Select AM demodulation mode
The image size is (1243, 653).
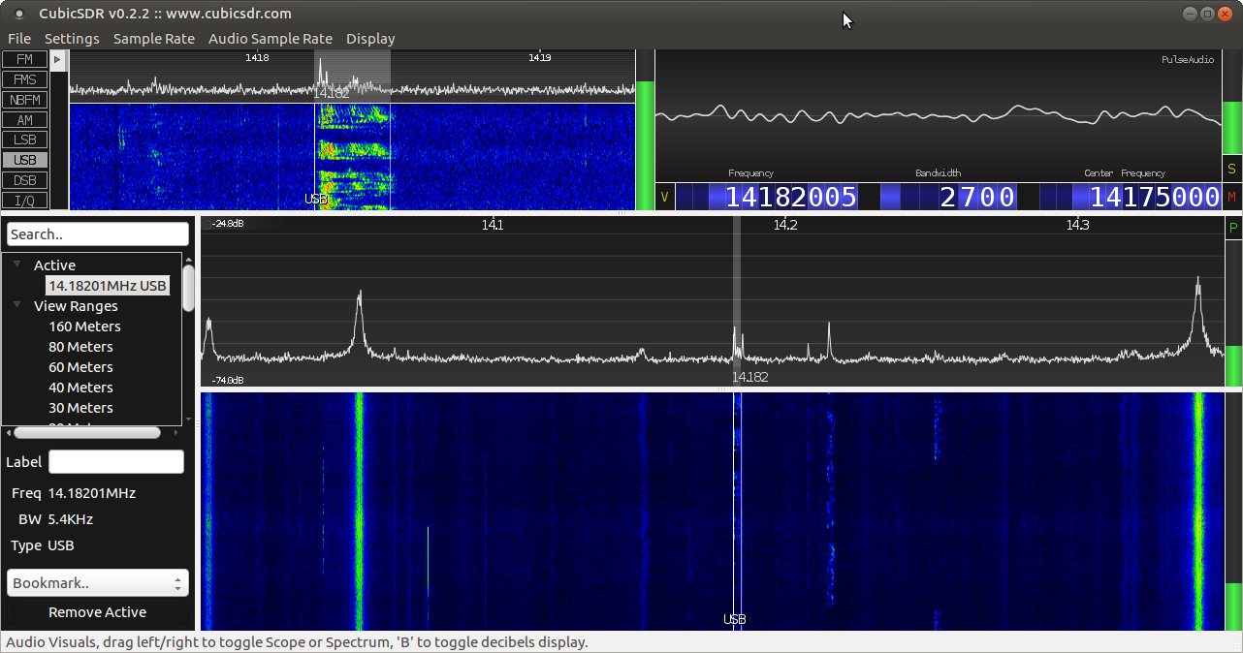(x=24, y=119)
